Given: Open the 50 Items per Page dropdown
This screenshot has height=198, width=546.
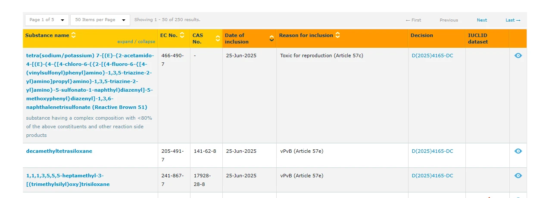Looking at the screenshot, I should pyautogui.click(x=100, y=20).
